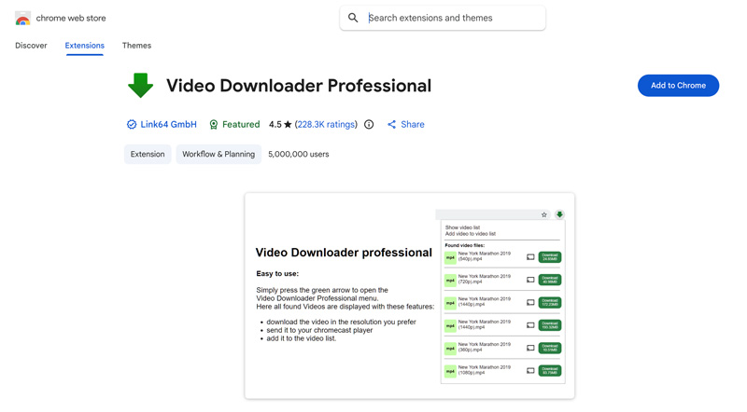Viewport: 747px width, 412px height.
Task: Select the Extension category chip
Action: 148,154
